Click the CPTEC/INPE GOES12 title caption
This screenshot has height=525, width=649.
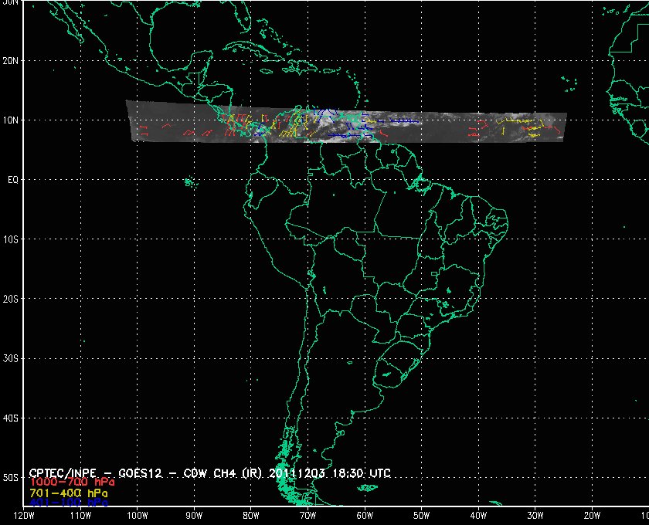pyautogui.click(x=209, y=473)
